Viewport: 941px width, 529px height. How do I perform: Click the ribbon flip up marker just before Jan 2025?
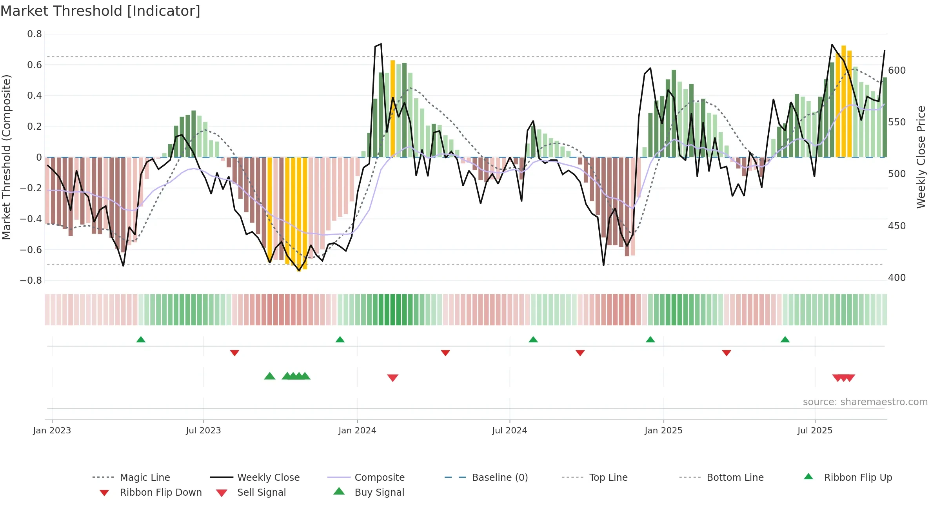(650, 339)
